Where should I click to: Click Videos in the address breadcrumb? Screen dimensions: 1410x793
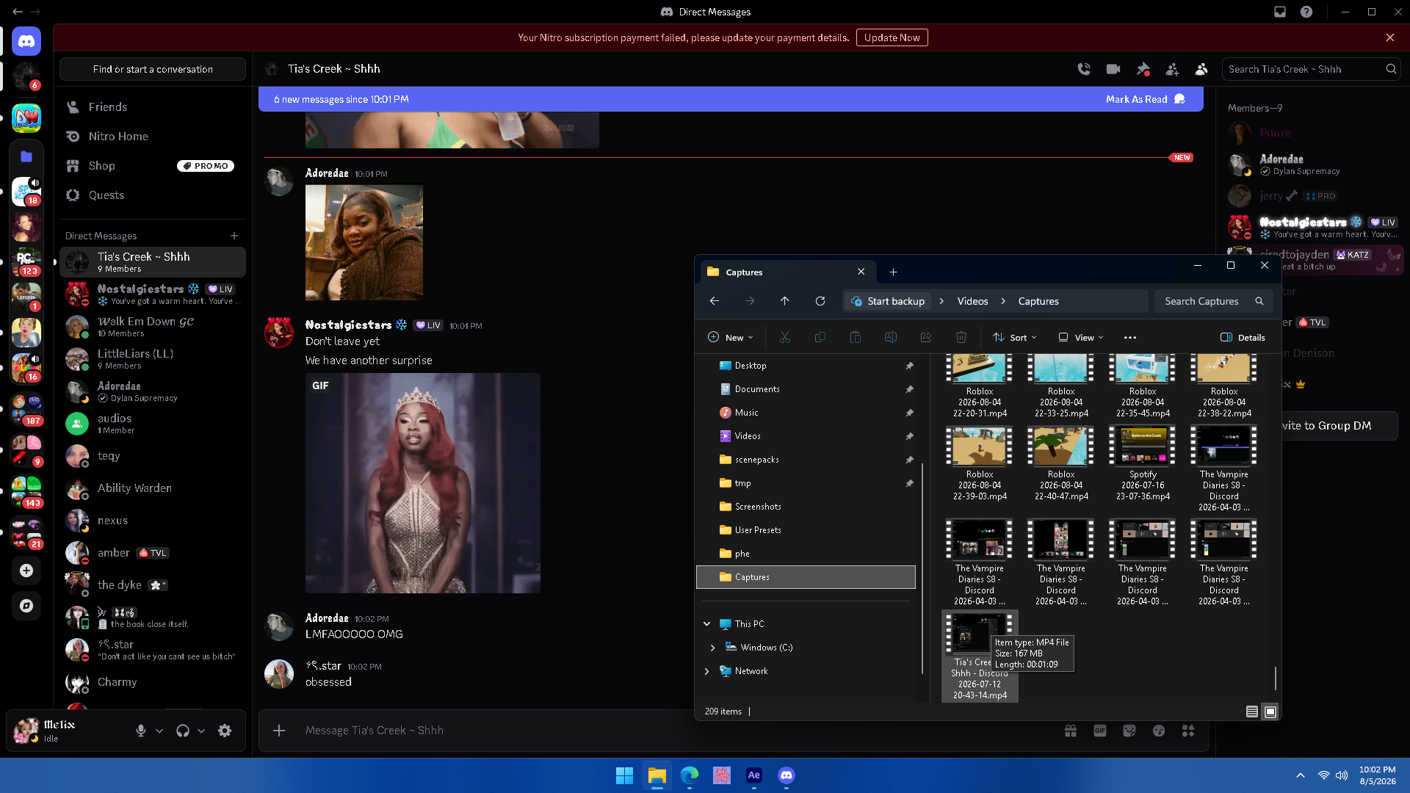[973, 301]
